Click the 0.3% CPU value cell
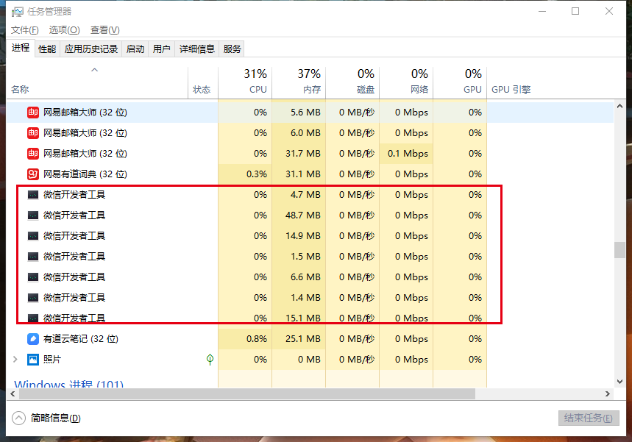Viewport: 632px width, 442px height. coord(245,174)
